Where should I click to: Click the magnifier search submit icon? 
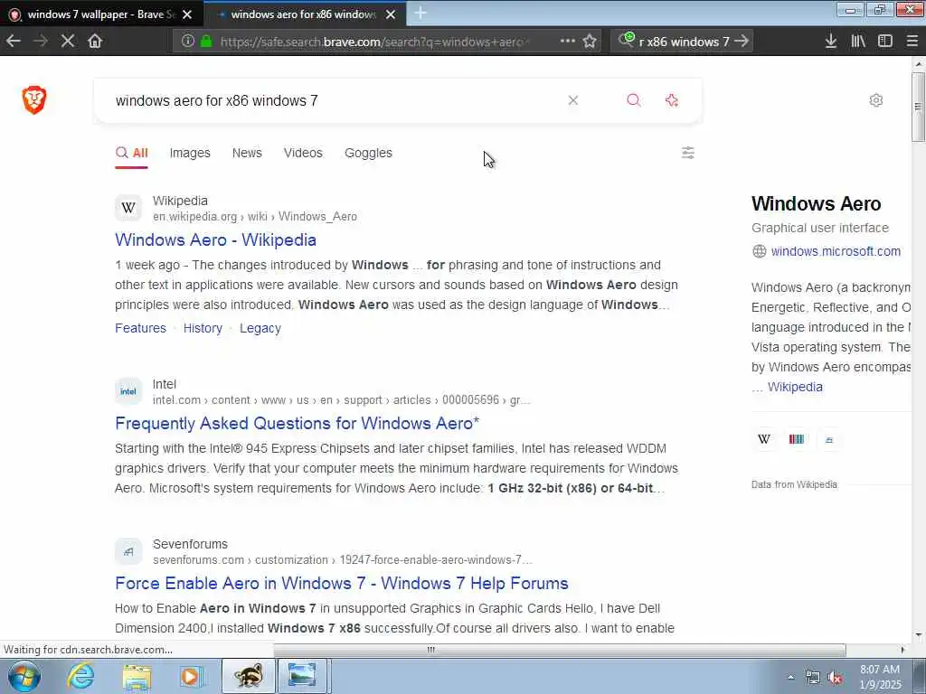click(x=634, y=100)
